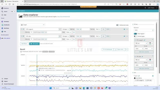Select DESC sort order for metric B

(x=108, y=36)
